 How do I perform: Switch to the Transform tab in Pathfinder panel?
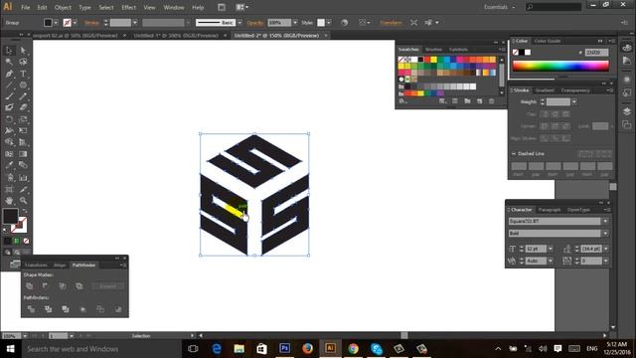click(36, 266)
